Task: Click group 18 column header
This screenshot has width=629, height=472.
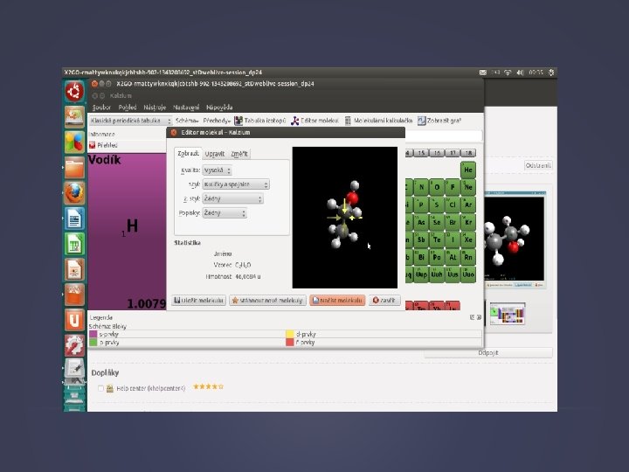Action: [x=468, y=153]
